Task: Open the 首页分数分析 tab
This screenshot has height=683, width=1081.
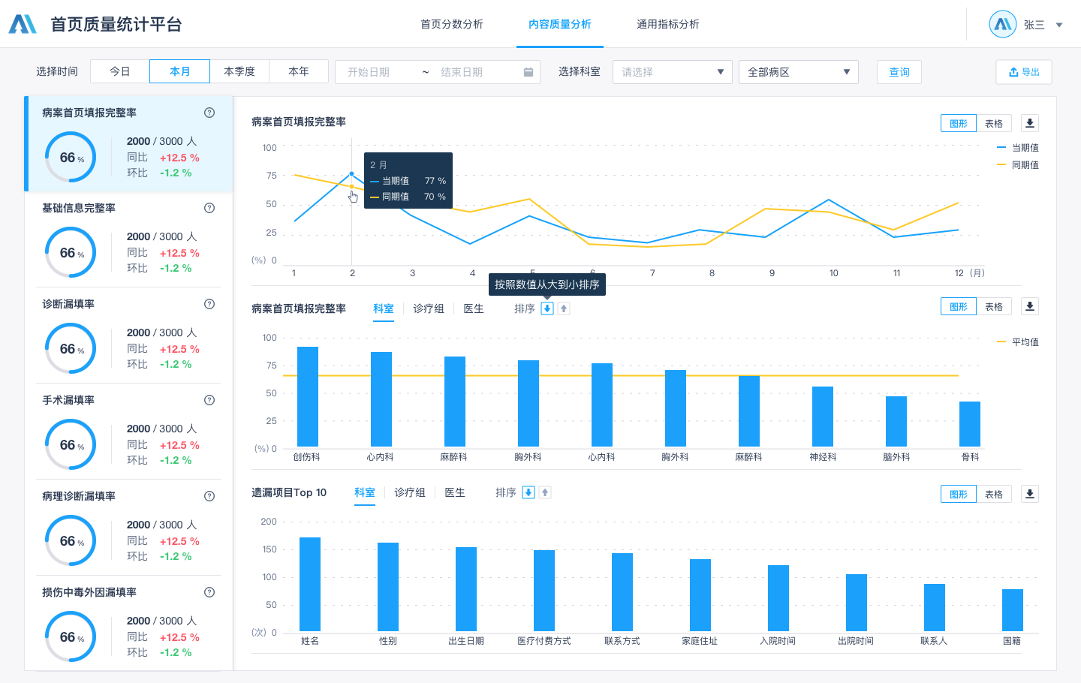Action: (452, 24)
